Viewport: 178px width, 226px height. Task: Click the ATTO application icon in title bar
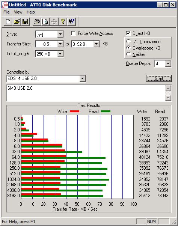6,5
